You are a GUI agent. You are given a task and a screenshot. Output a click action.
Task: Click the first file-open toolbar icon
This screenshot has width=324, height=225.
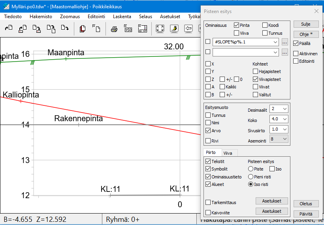[9, 28]
